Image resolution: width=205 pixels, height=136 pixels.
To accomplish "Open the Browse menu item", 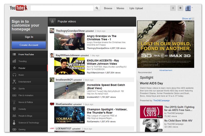I will click(x=108, y=8).
